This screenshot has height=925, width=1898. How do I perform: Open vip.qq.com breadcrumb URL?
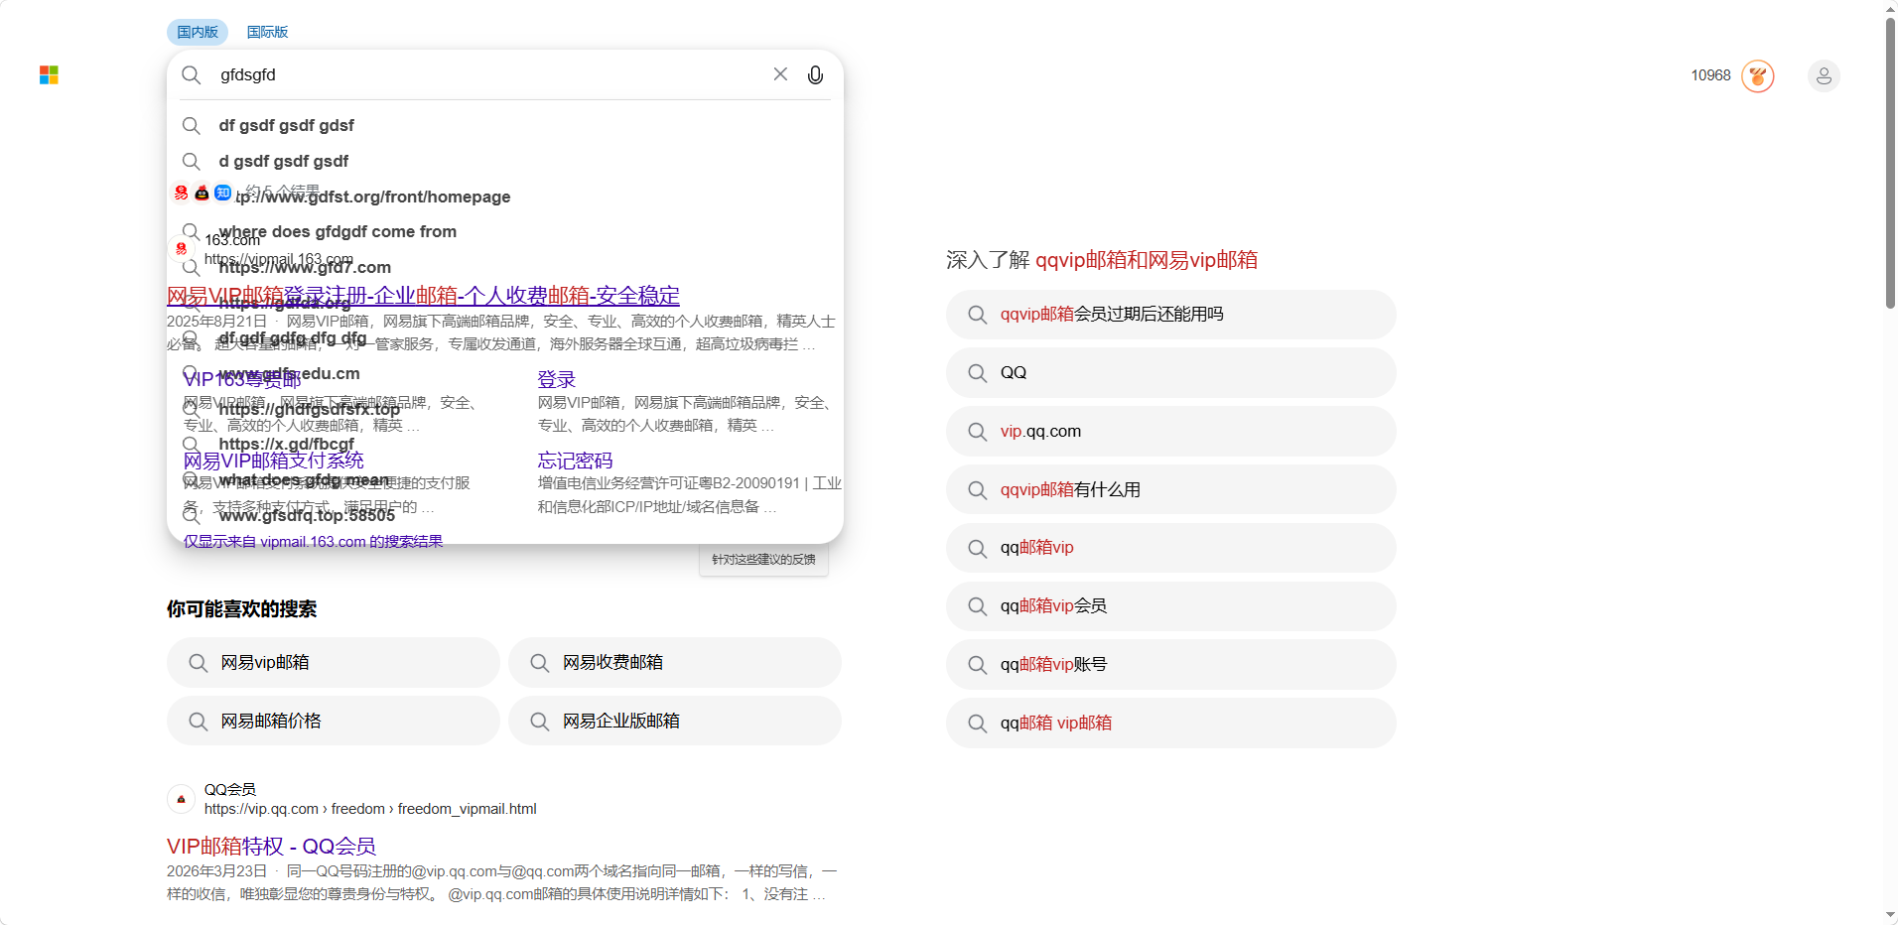point(370,809)
